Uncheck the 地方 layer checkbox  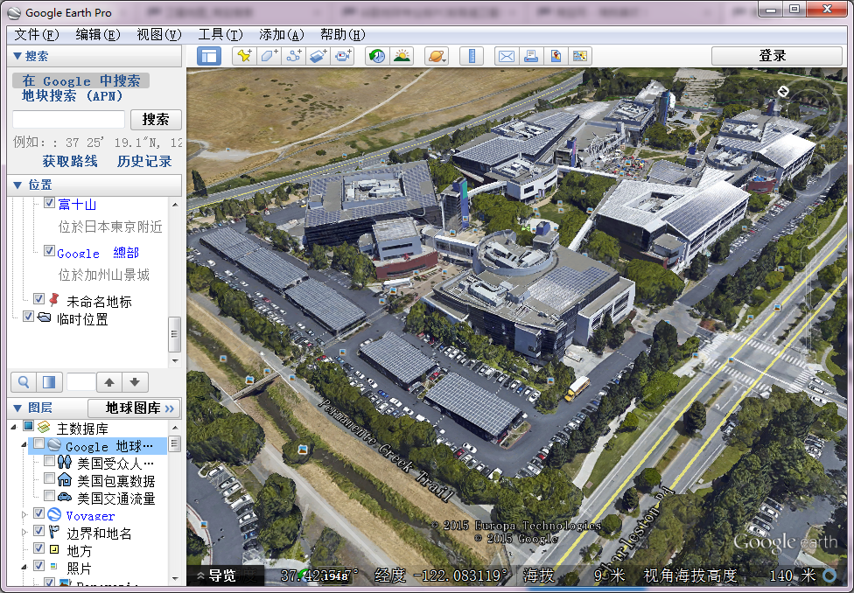click(38, 548)
